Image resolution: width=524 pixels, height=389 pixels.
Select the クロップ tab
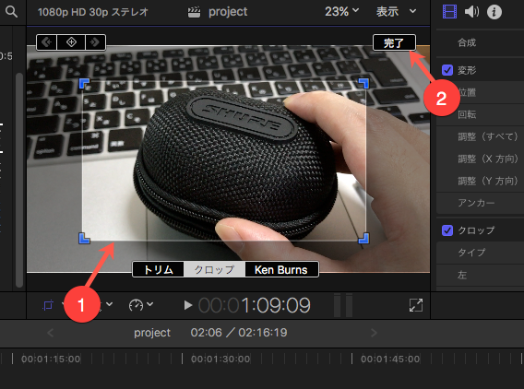214,269
